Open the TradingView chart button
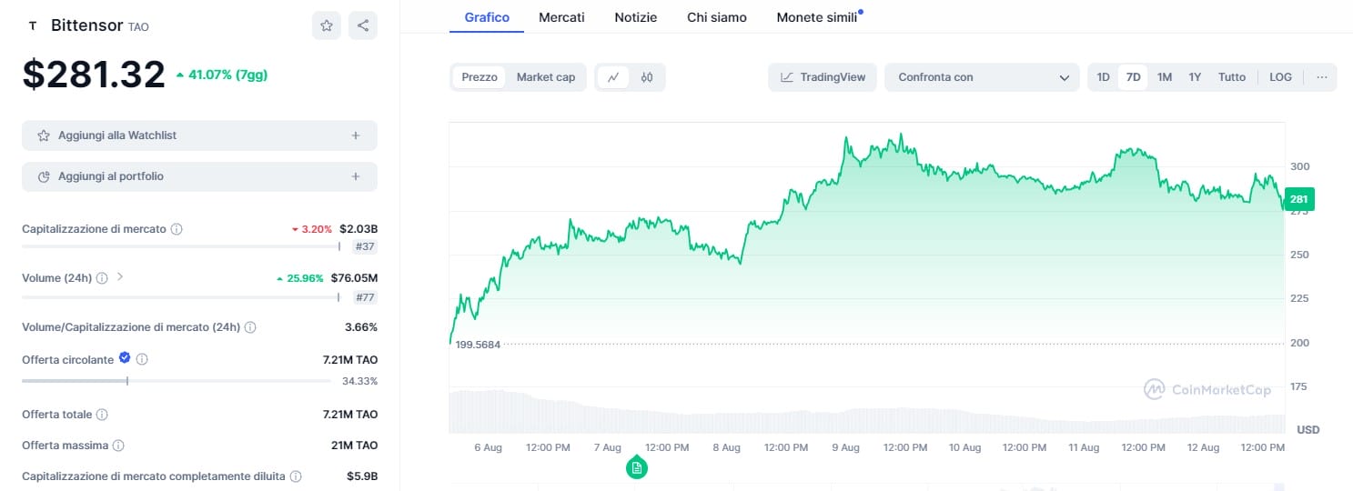The height and width of the screenshot is (491, 1353). tap(823, 77)
